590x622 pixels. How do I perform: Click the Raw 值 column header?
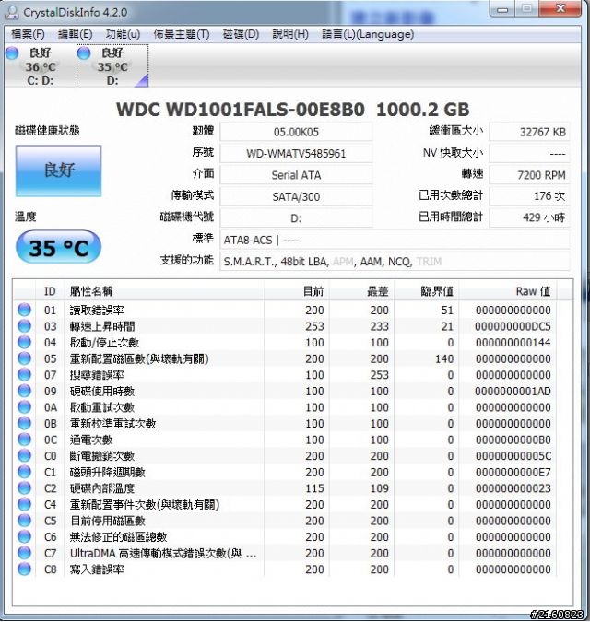point(508,291)
